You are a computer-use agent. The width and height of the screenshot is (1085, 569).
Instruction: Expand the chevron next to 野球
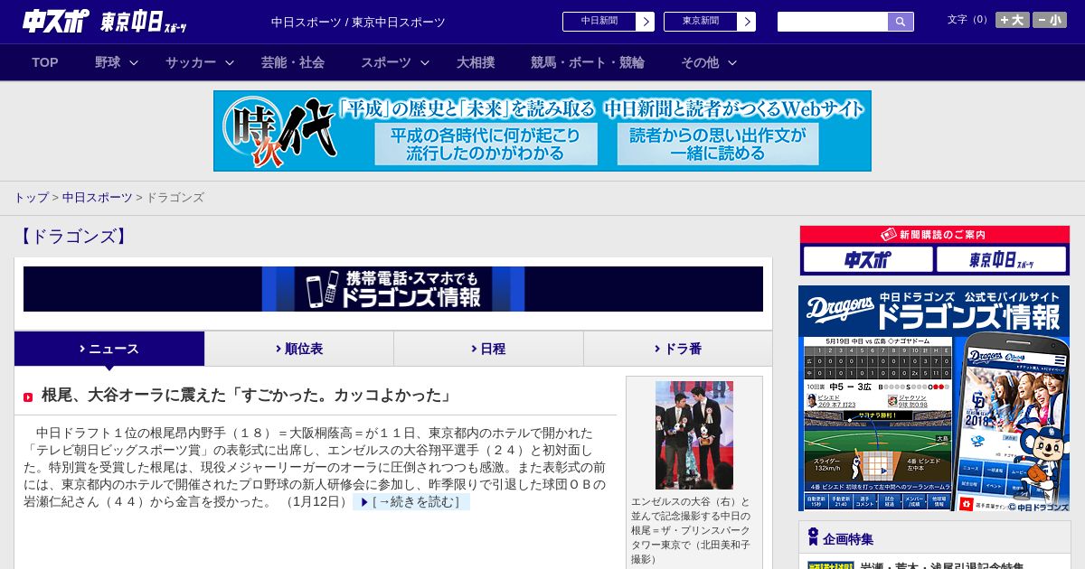click(134, 63)
